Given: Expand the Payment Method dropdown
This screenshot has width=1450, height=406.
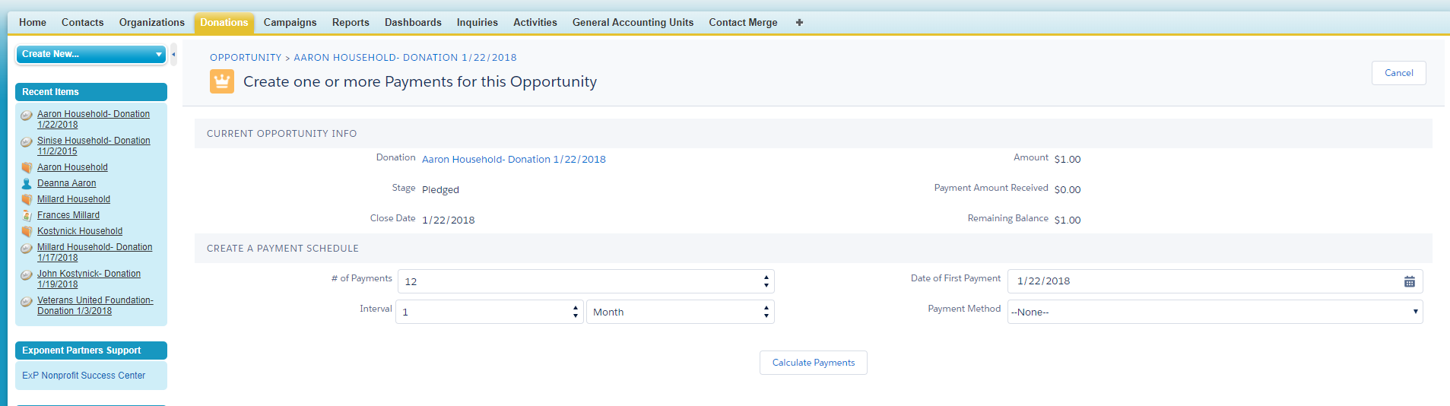Looking at the screenshot, I should [x=1214, y=312].
